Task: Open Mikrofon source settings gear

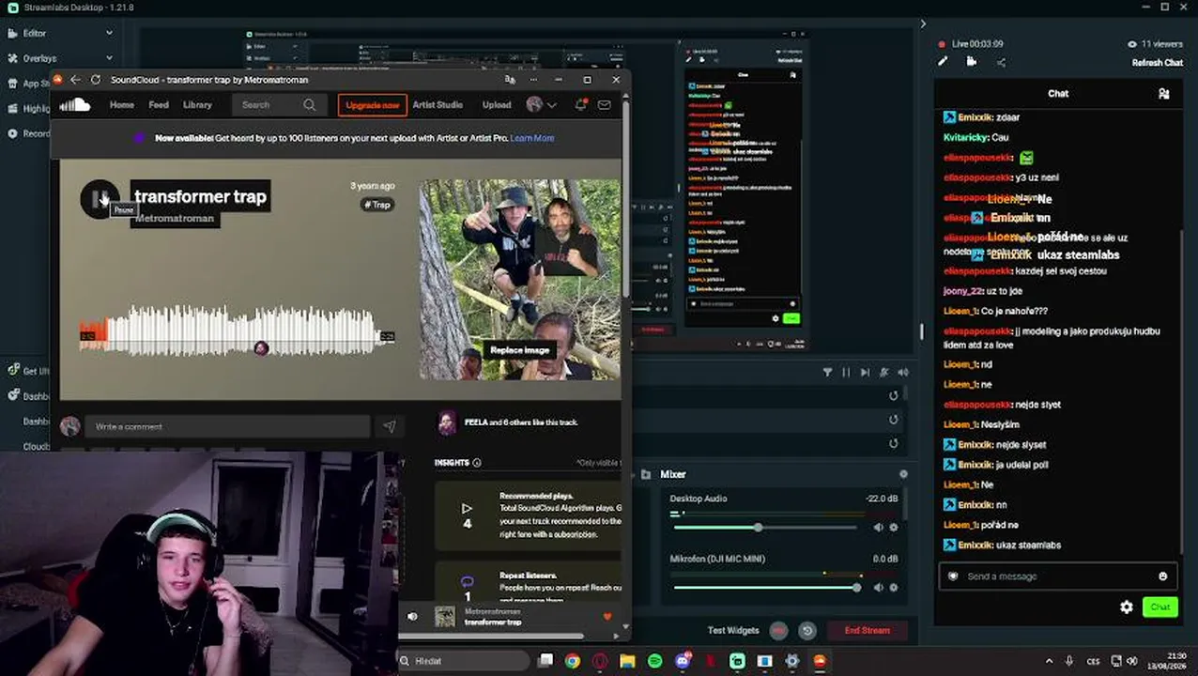Action: tap(893, 588)
